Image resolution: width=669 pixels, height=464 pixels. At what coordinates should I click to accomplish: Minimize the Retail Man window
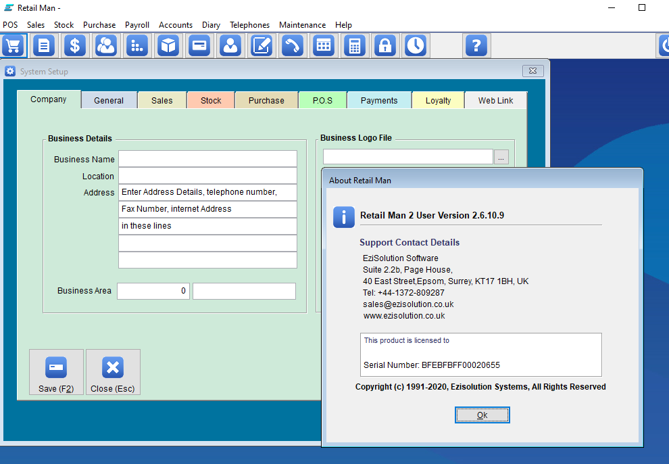[612, 7]
